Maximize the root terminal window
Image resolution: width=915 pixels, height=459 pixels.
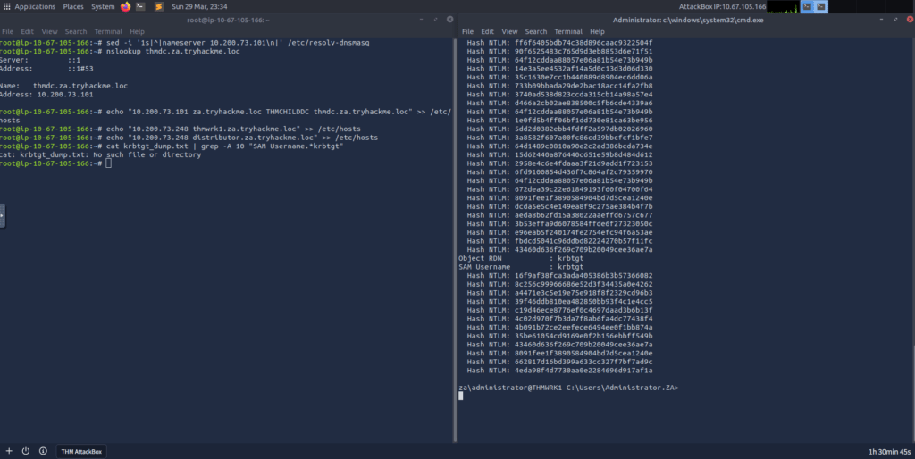[435, 20]
